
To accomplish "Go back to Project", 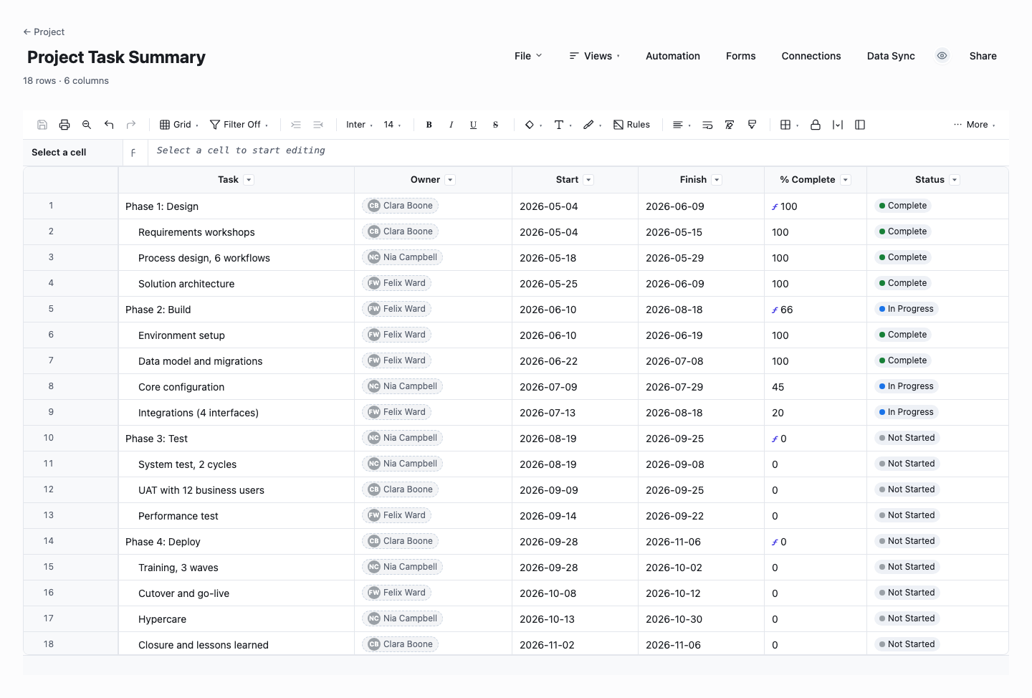I will [x=44, y=32].
